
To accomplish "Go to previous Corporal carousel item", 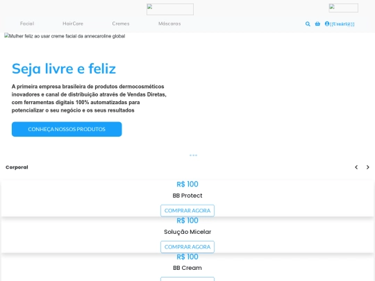I will tap(356, 167).
